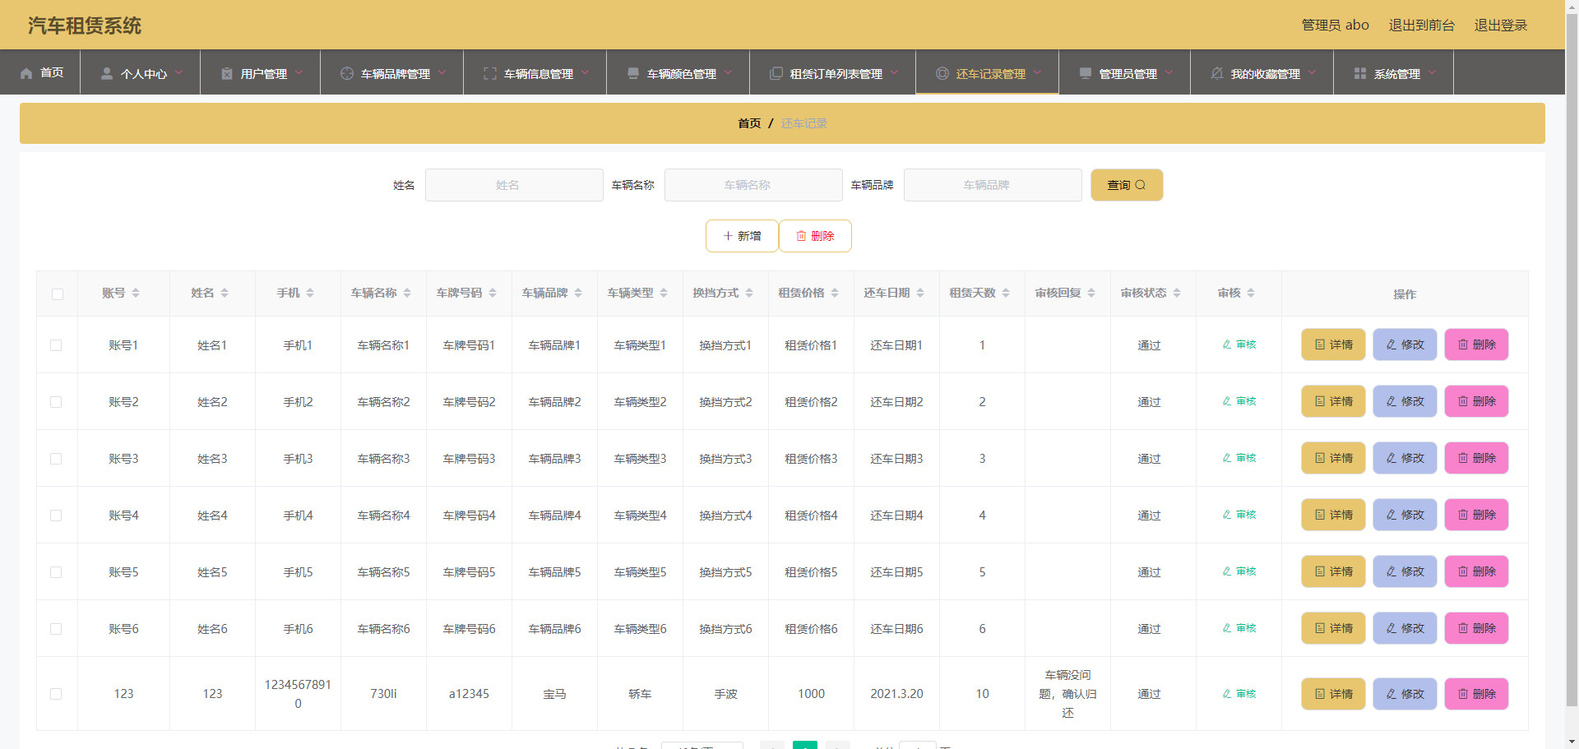
Task: Sort by 审核回复 column arrows
Action: point(1091,293)
